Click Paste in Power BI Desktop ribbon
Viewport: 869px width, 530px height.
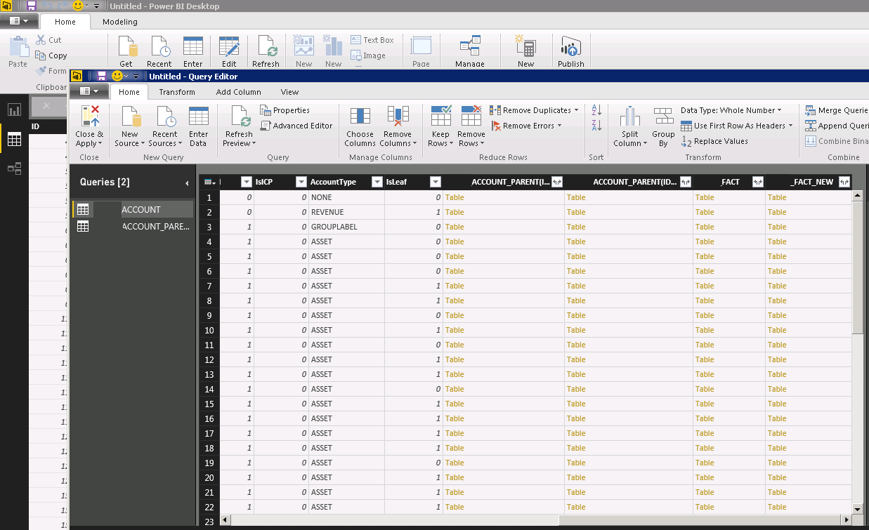[18, 51]
